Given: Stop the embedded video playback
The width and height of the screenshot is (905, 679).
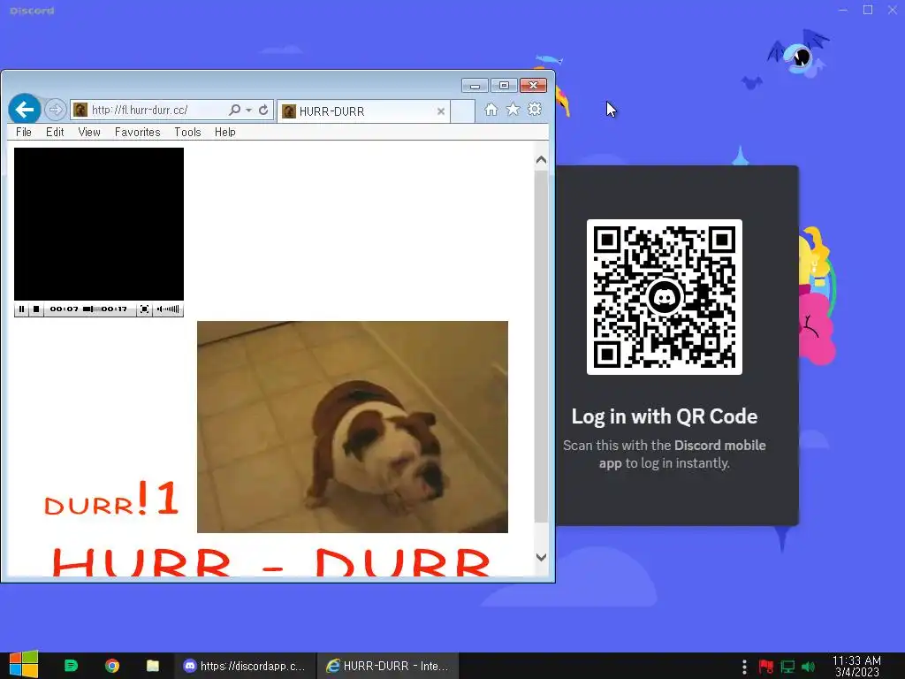Looking at the screenshot, I should click(x=36, y=309).
